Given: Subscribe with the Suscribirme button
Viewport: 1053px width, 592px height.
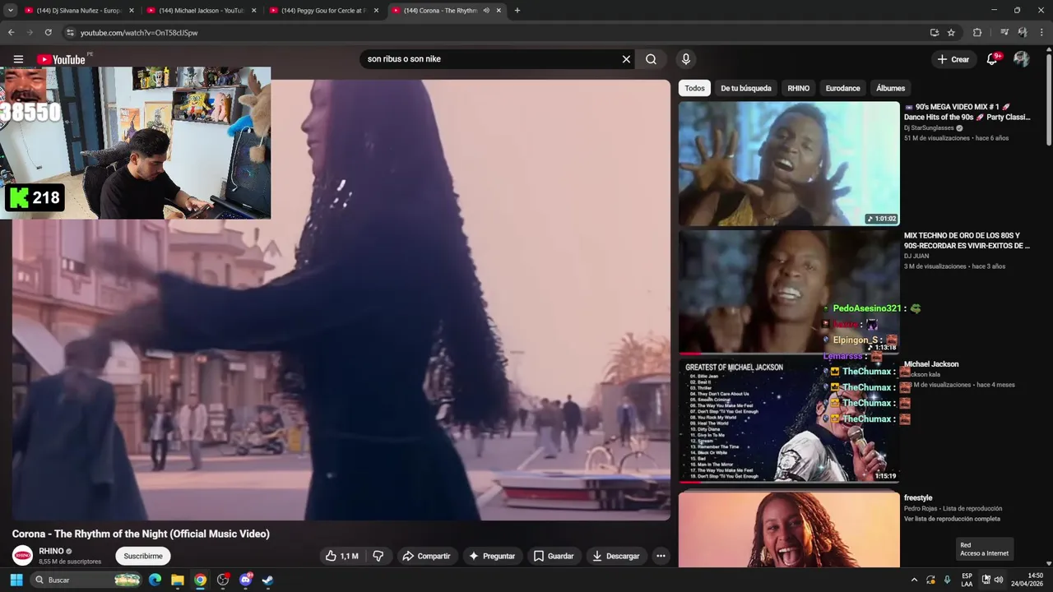Looking at the screenshot, I should [143, 556].
